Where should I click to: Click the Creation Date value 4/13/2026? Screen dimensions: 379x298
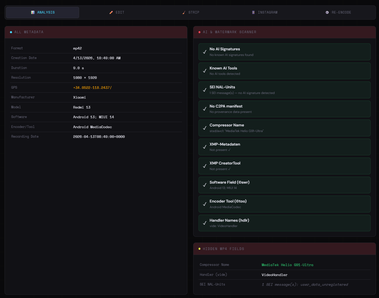tap(97, 58)
